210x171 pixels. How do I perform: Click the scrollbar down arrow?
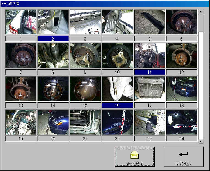tap(201, 141)
